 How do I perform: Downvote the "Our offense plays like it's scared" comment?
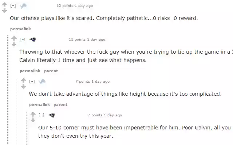(x=5, y=11)
